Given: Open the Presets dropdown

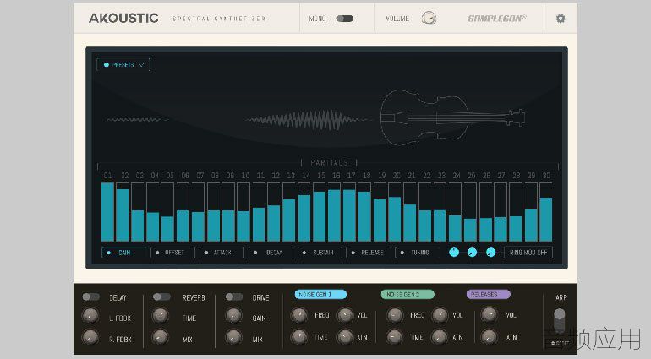Looking at the screenshot, I should [x=123, y=65].
